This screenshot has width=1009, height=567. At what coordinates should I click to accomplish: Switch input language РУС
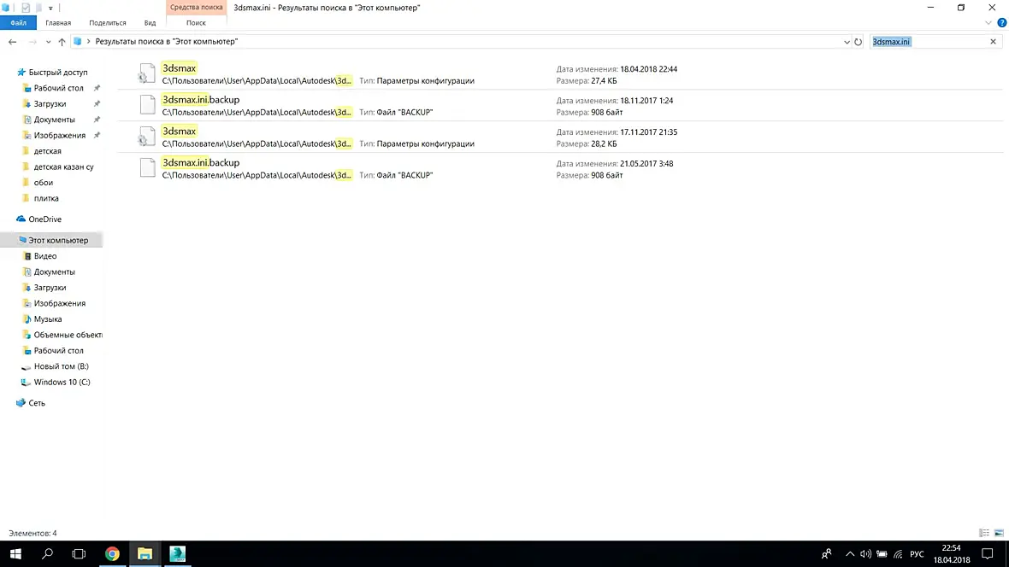[917, 553]
